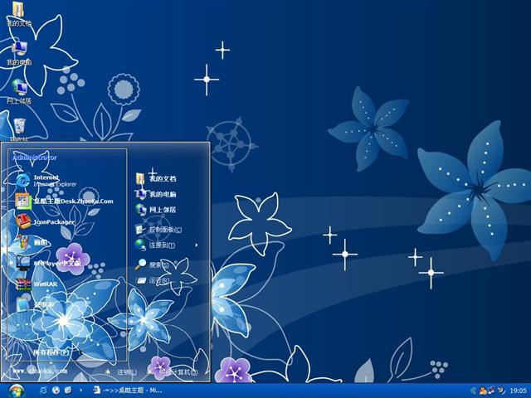Click the first orange system tray icon
Viewport: 531px width, 398px height.
point(482,391)
